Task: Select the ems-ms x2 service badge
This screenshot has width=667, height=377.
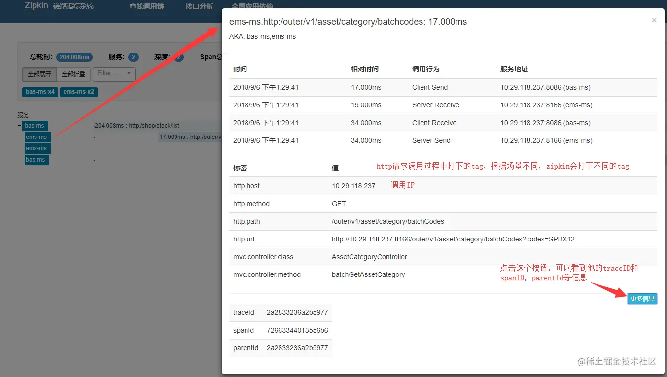Action: [78, 92]
